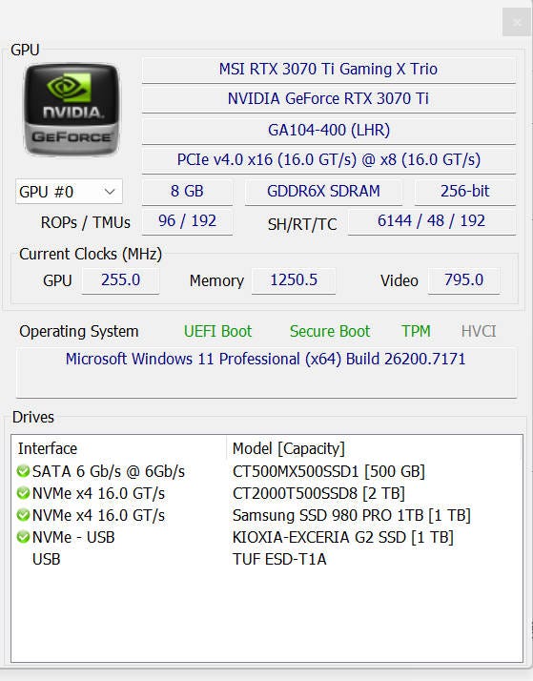Open the GPU #0 selection dropdown

click(69, 192)
